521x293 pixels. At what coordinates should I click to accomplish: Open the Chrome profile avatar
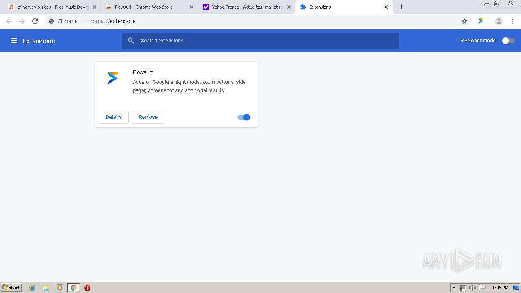[499, 21]
